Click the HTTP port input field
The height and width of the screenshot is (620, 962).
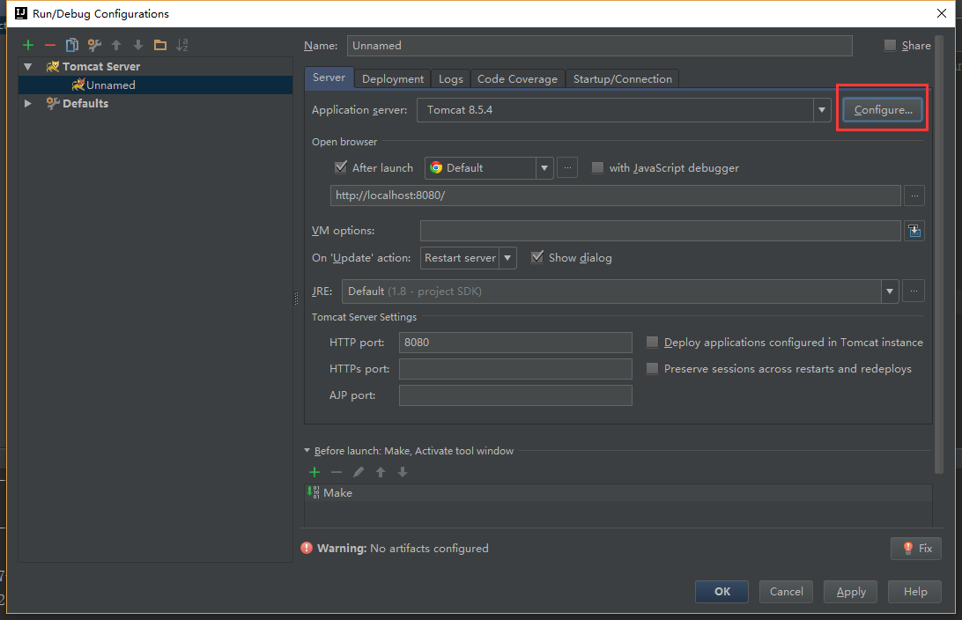(515, 343)
